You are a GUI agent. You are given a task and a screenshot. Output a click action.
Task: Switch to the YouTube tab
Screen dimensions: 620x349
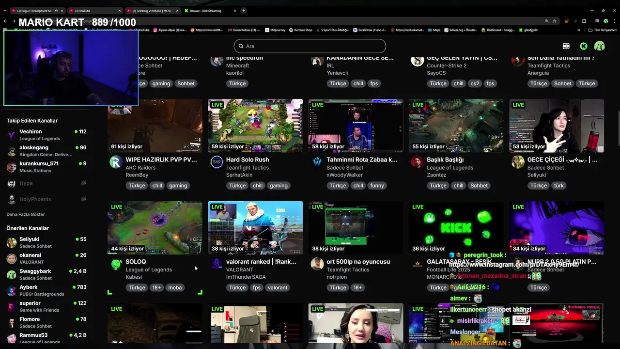coord(94,11)
